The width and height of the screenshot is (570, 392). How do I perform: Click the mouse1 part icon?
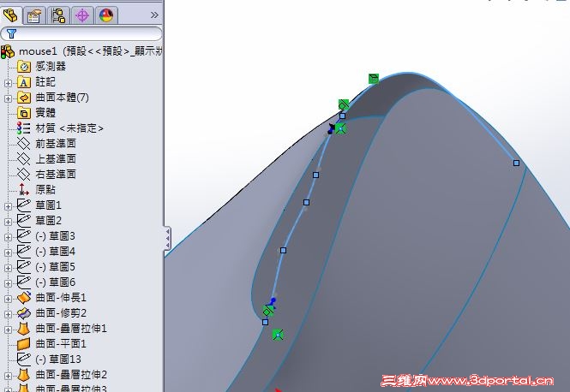click(x=8, y=51)
